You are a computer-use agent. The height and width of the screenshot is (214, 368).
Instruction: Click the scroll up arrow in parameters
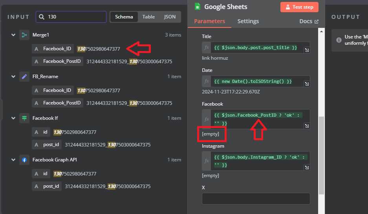point(321,31)
